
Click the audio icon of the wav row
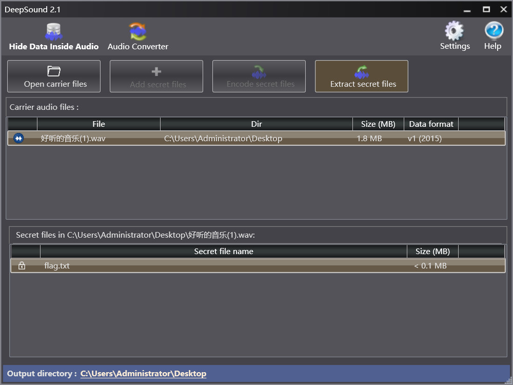click(18, 138)
